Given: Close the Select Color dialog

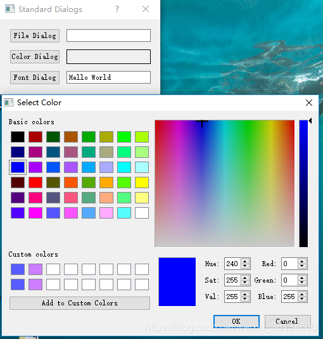Looking at the screenshot, I should pos(309,103).
